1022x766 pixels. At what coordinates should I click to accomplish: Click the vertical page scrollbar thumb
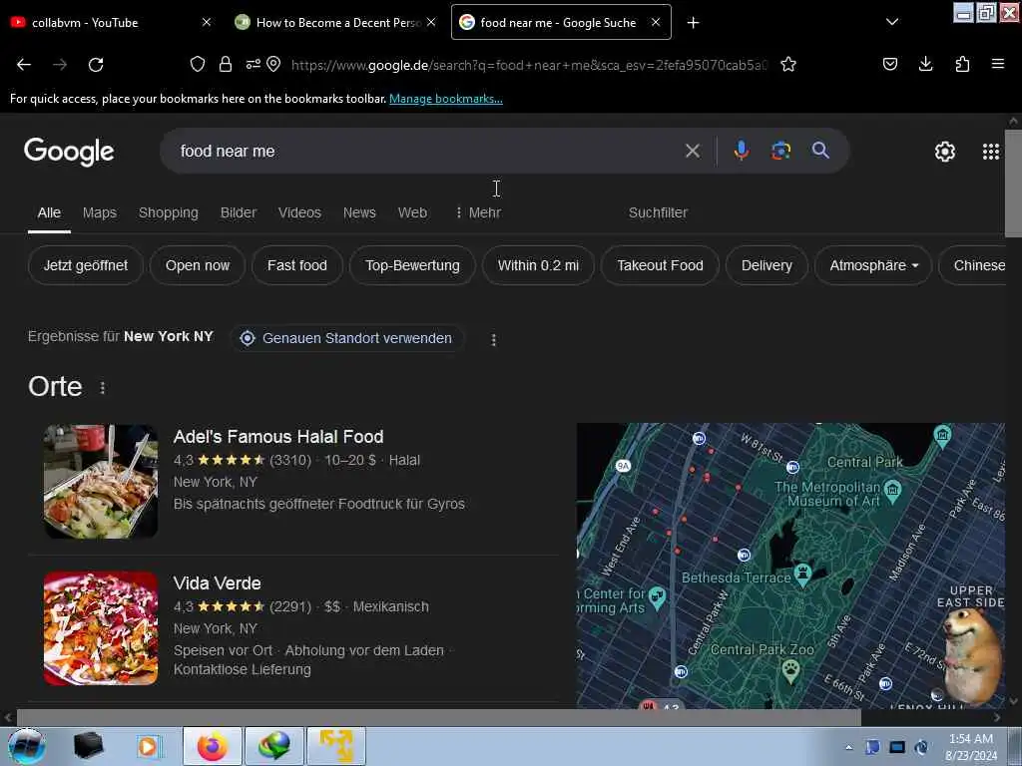(x=1014, y=183)
